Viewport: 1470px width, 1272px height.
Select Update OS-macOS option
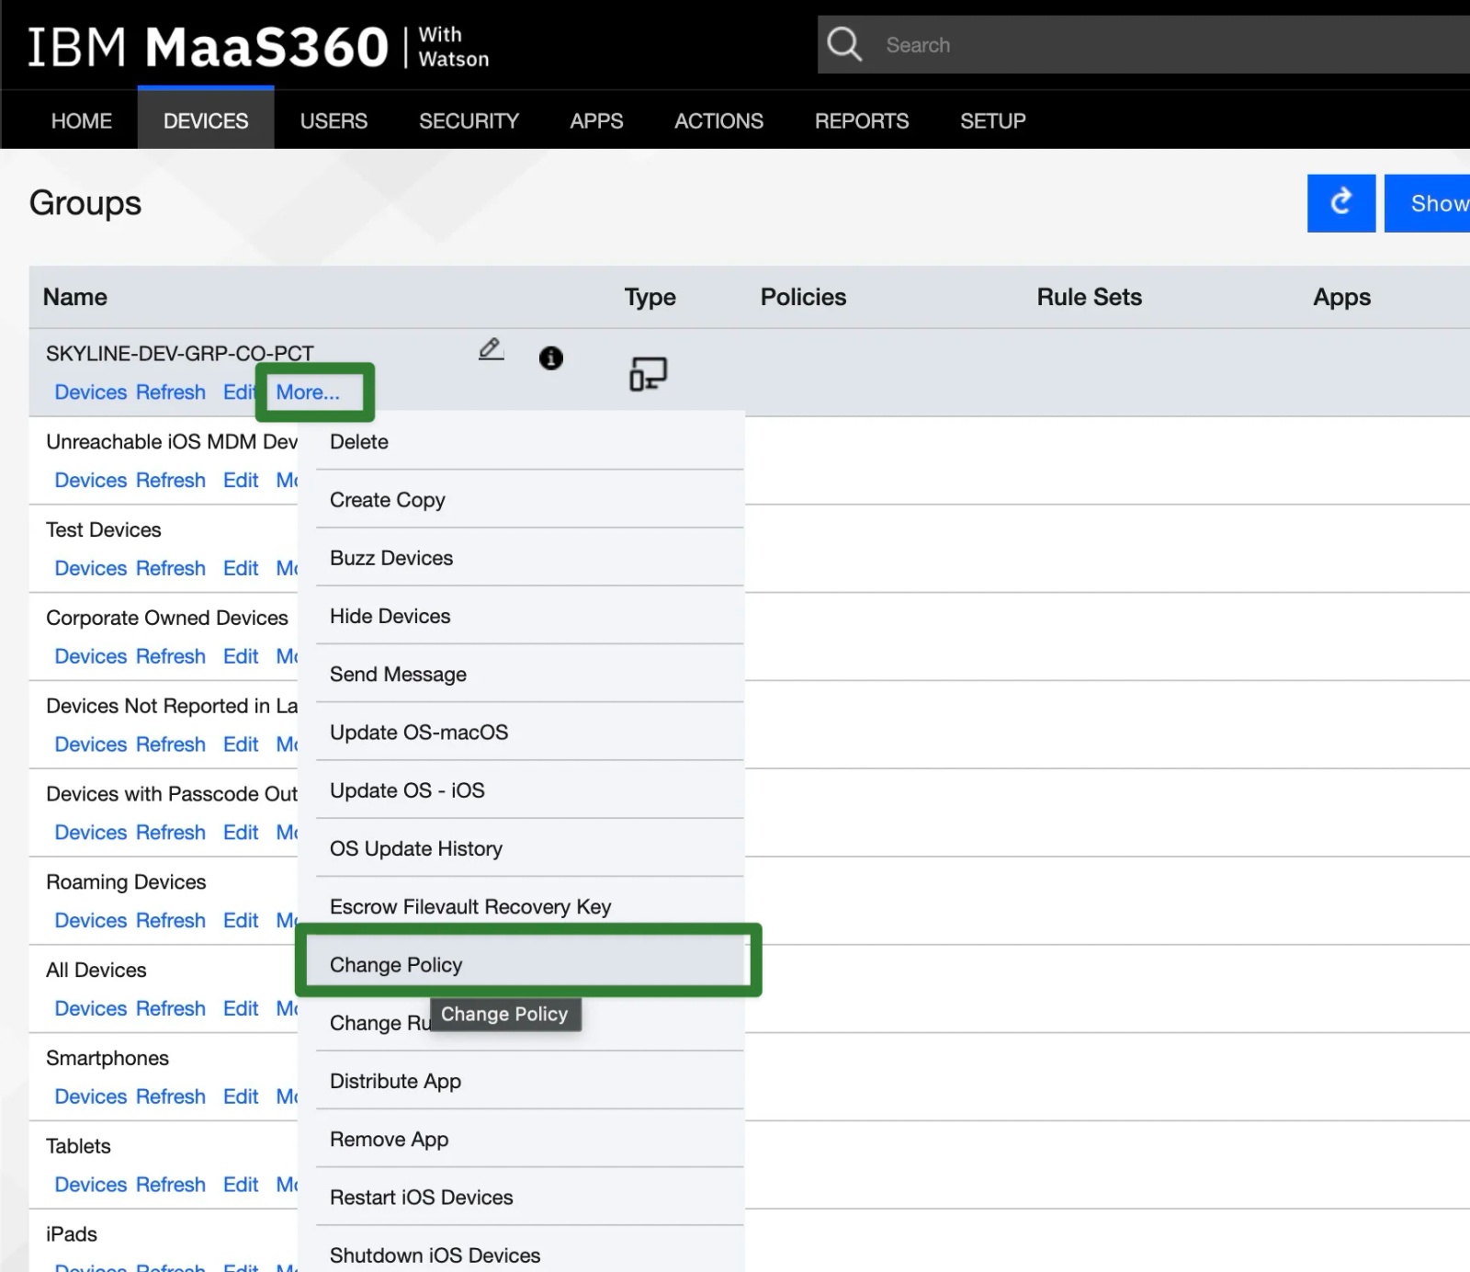pyautogui.click(x=529, y=733)
